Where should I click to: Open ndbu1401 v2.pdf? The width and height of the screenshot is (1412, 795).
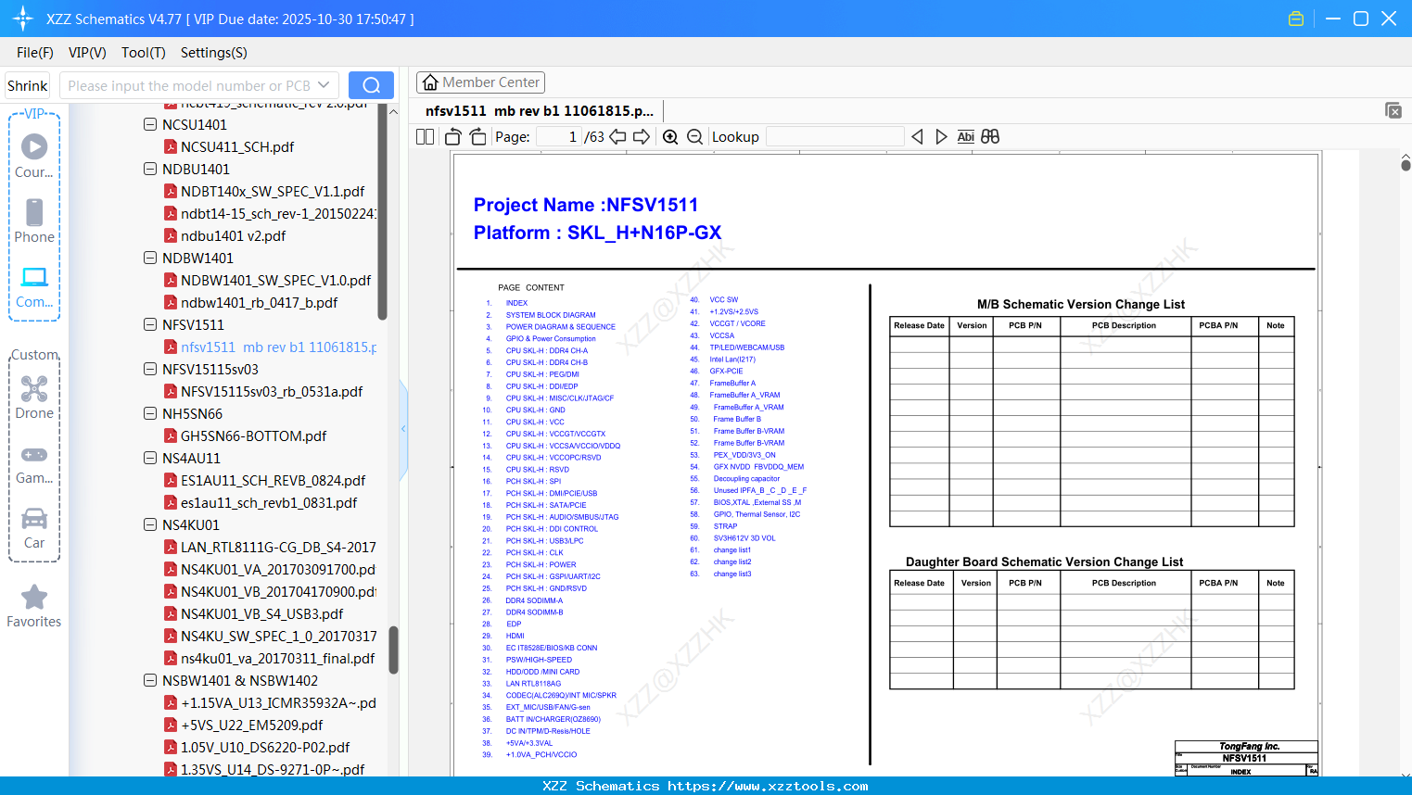[x=233, y=235]
